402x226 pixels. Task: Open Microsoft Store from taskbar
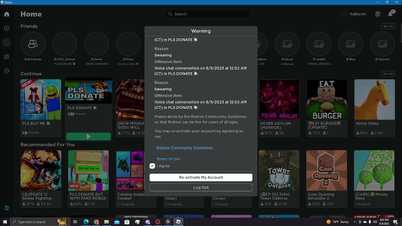click(127, 222)
